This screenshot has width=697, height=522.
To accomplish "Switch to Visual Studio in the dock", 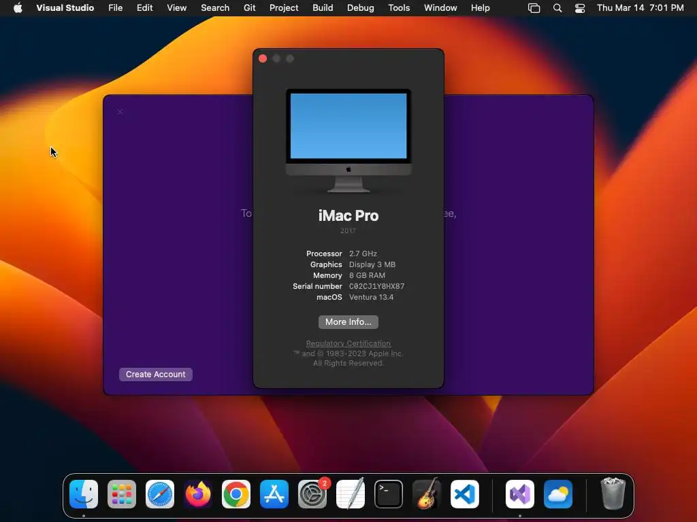I will click(x=520, y=494).
